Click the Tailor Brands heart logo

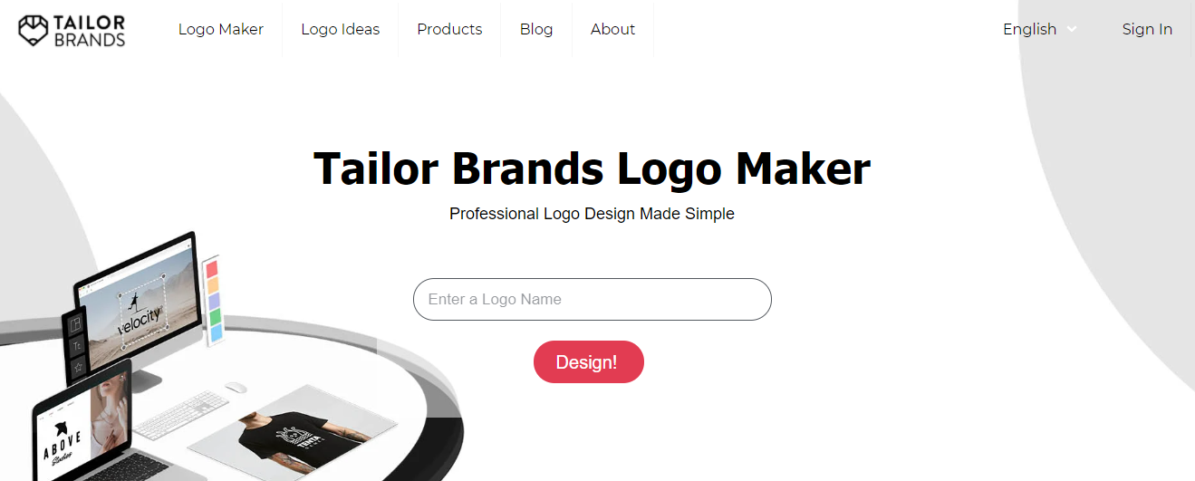[33, 30]
